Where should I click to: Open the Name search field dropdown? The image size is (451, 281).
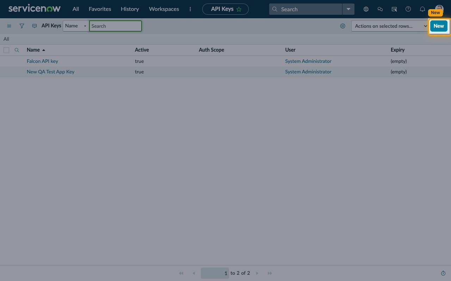pyautogui.click(x=75, y=26)
